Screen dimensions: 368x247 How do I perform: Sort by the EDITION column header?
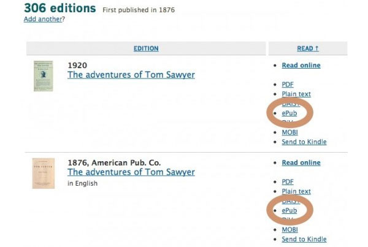[x=146, y=48]
